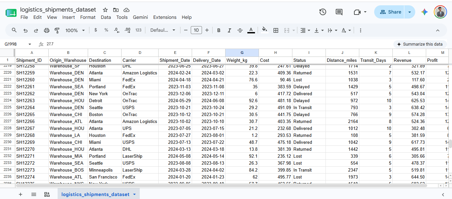Open the more number formats 123 menu
The image size is (452, 199).
tap(138, 30)
